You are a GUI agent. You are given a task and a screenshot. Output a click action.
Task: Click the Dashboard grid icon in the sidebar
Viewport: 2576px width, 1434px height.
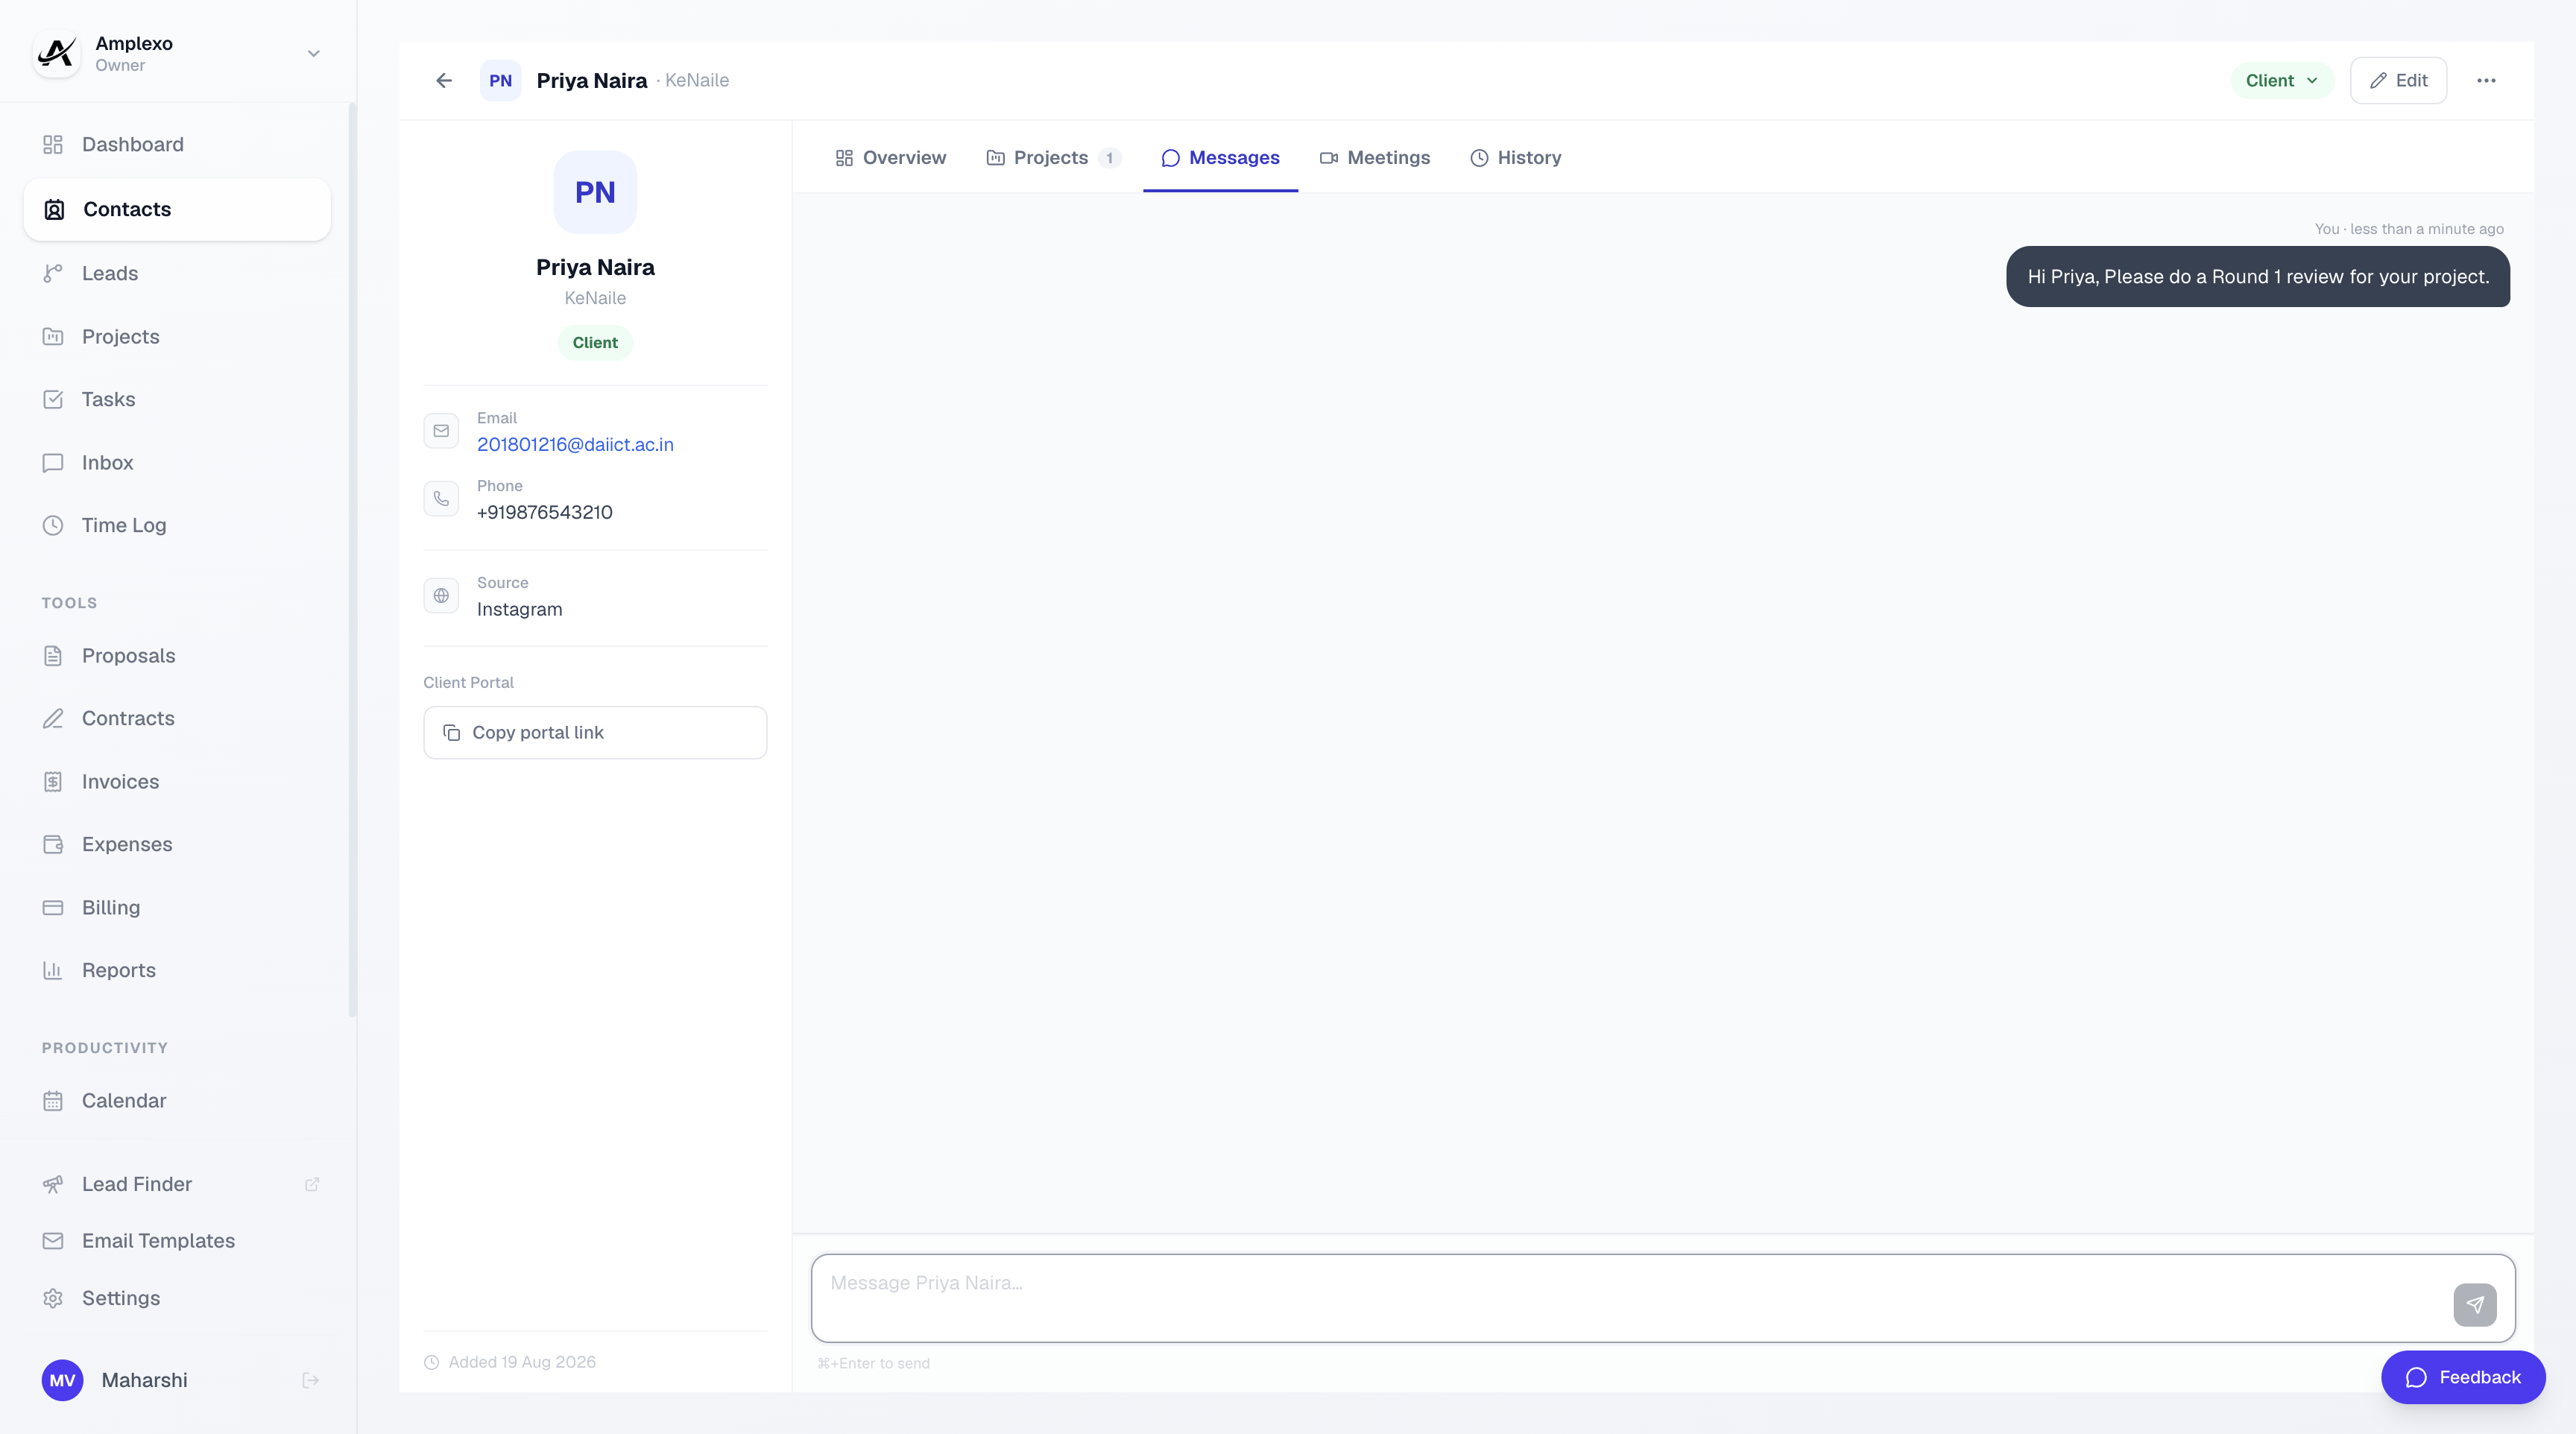[x=53, y=144]
